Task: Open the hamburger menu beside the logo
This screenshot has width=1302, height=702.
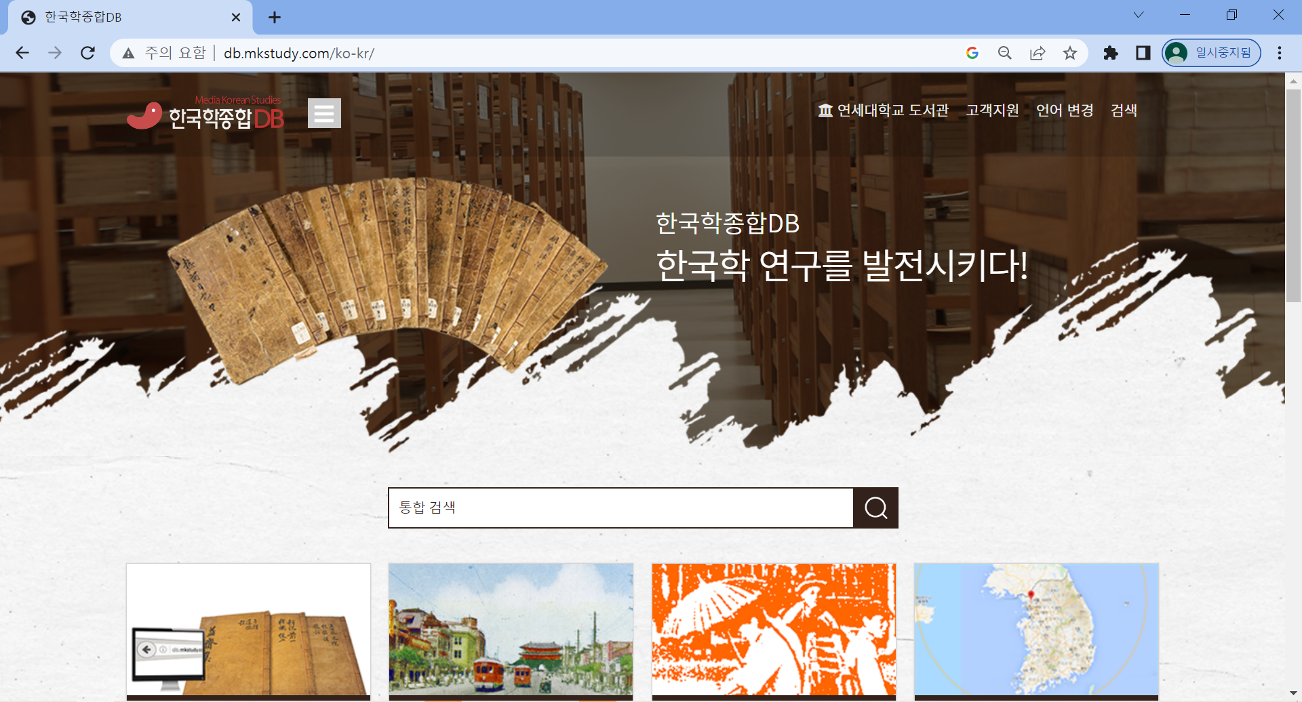Action: pyautogui.click(x=324, y=113)
